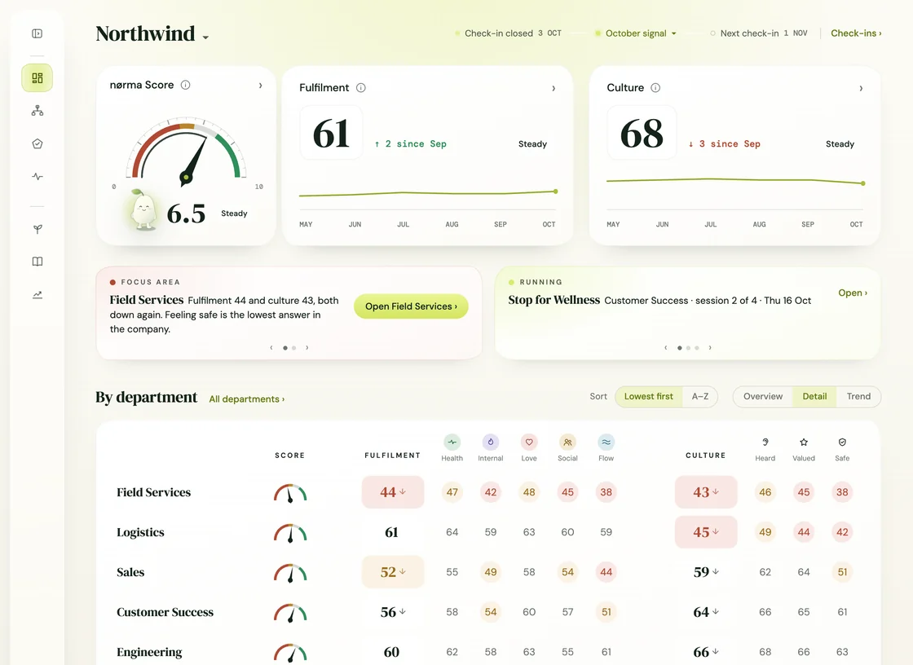Show info about Culture

655,88
